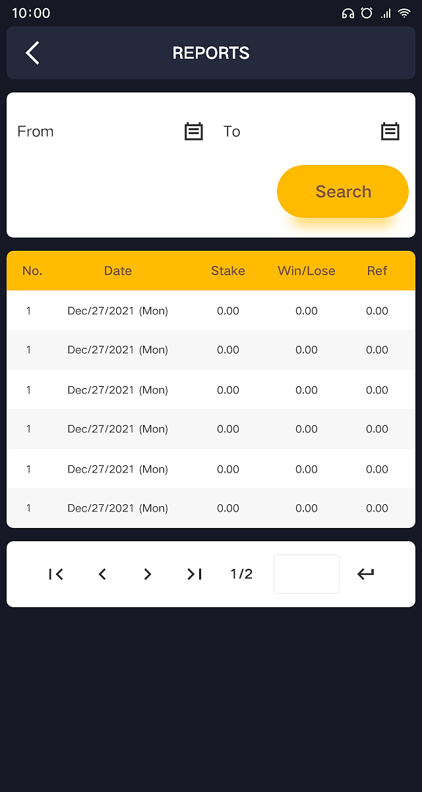Open the From date calendar icon
Viewport: 422px width, 792px height.
[x=193, y=131]
